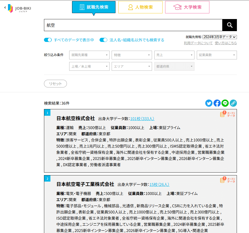Turn off the 法人名・組織名以外でも検索する toggle

coord(103,40)
